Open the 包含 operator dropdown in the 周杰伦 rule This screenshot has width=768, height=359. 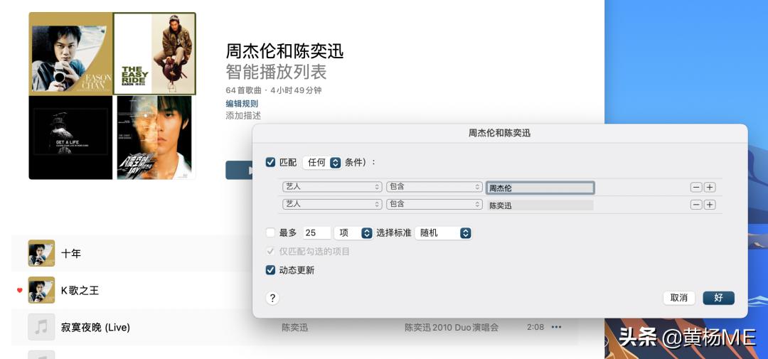pyautogui.click(x=434, y=186)
